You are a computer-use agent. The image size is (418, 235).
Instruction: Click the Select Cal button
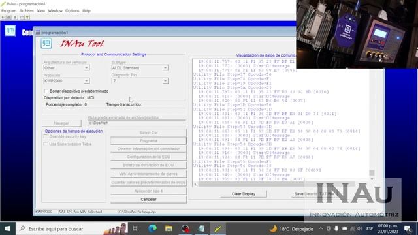[x=148, y=133]
